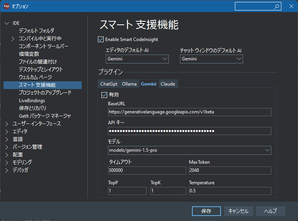Toggle Enable Smart CodeInsight checkbox
The width and height of the screenshot is (298, 221).
pyautogui.click(x=101, y=39)
